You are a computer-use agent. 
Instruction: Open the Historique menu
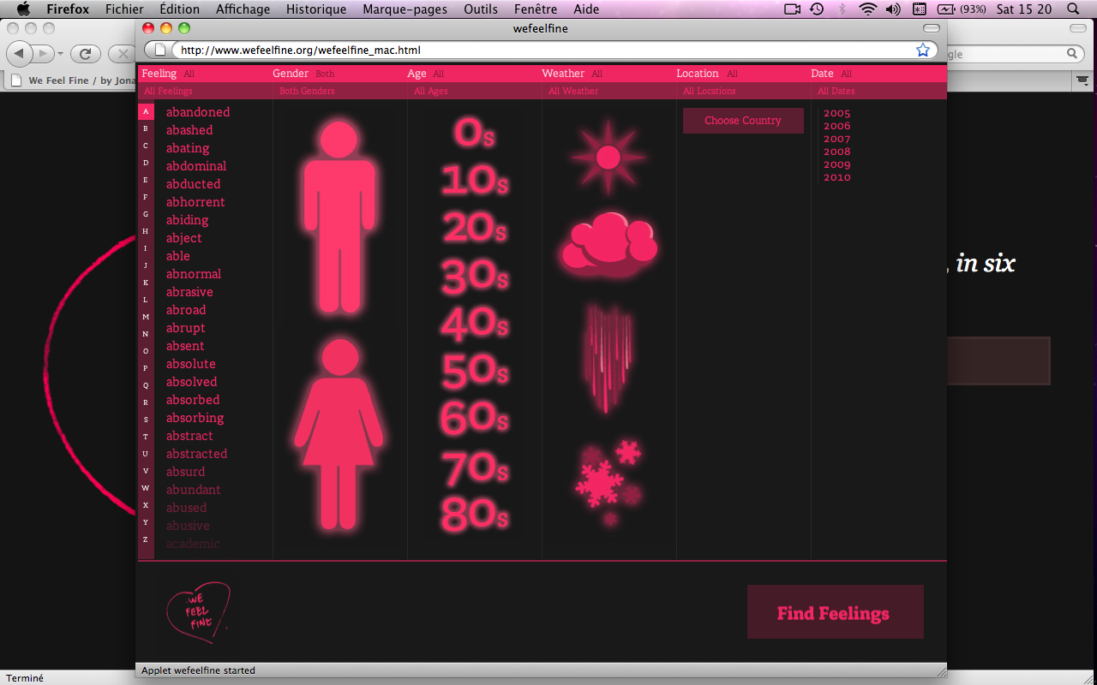316,9
